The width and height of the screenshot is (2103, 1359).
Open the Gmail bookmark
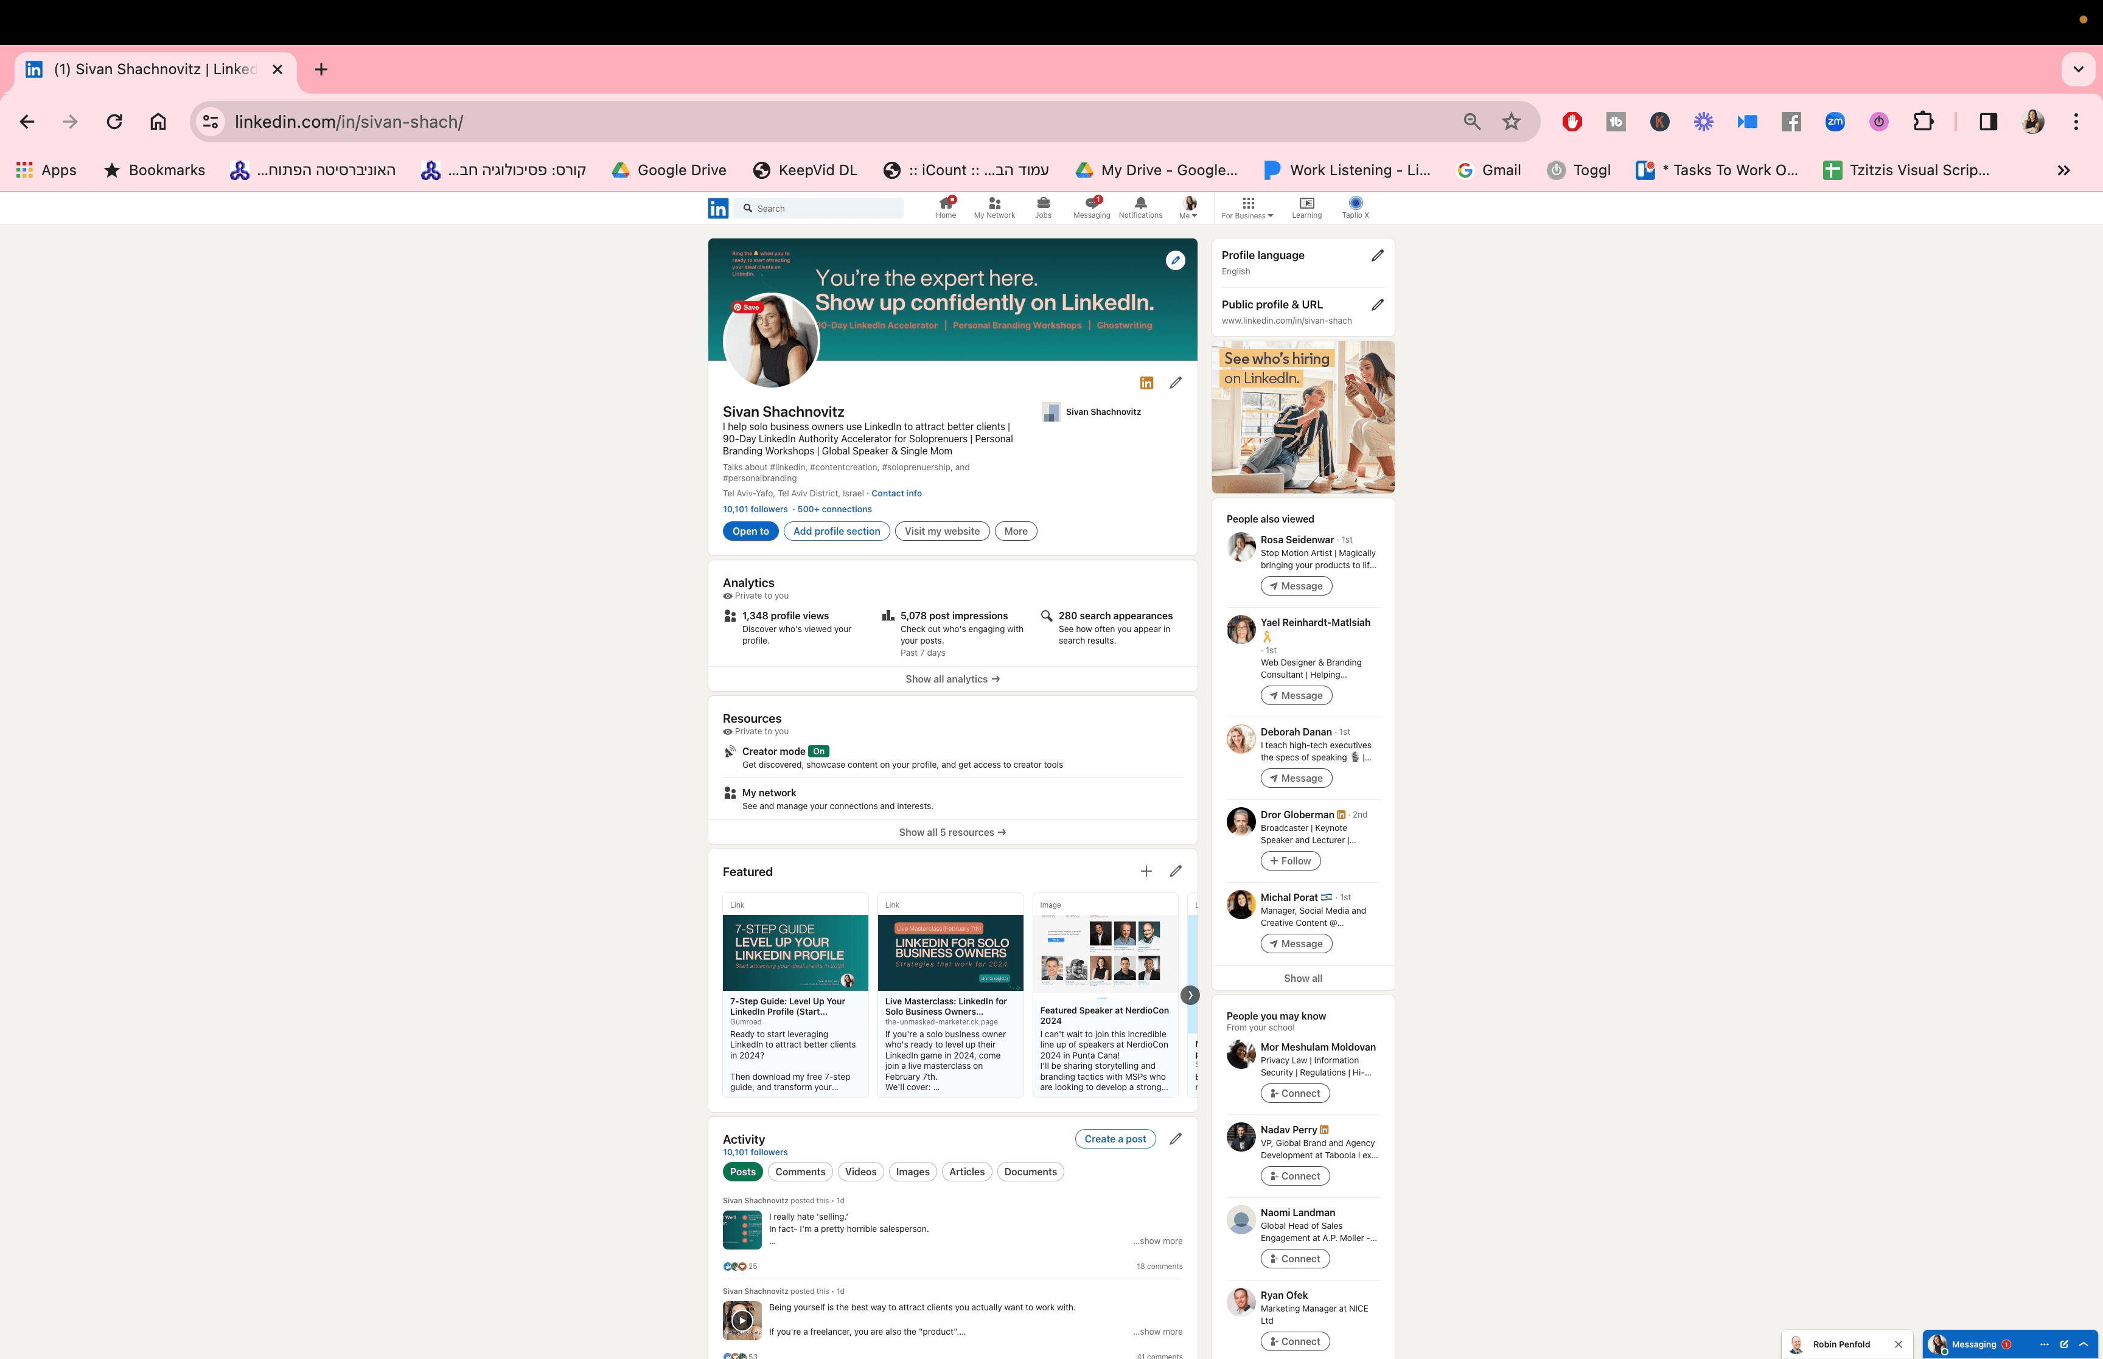[x=1489, y=170]
